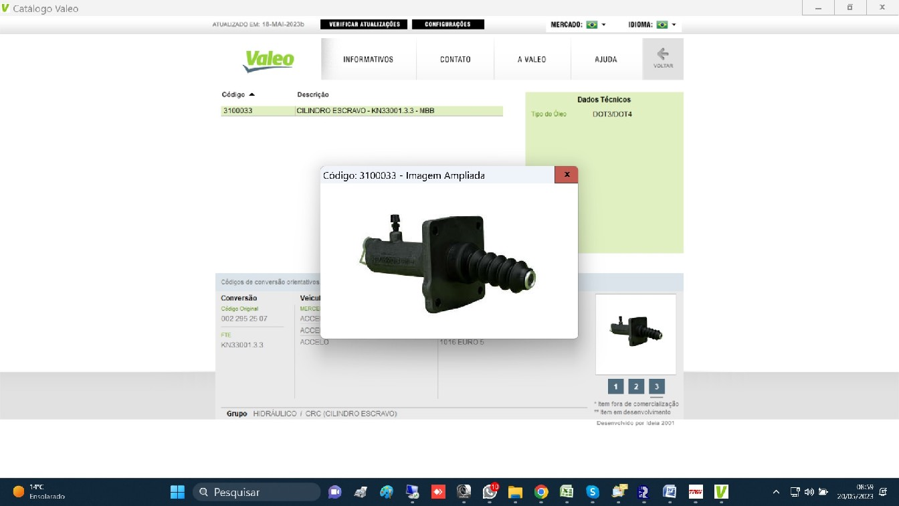Click the Verificar Atualizações button
The image size is (899, 506).
click(x=365, y=24)
